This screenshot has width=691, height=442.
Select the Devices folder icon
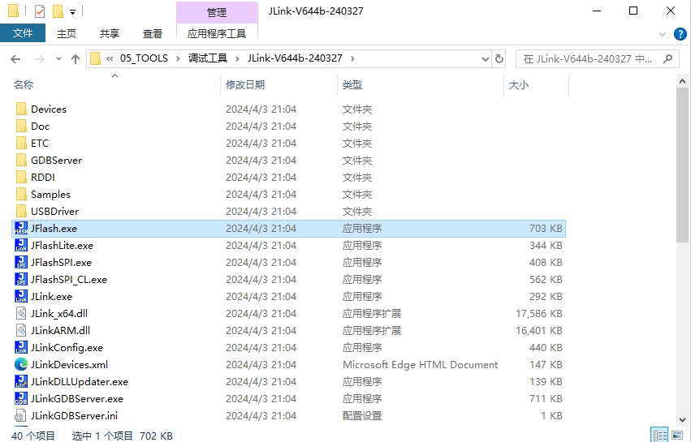pyautogui.click(x=21, y=109)
